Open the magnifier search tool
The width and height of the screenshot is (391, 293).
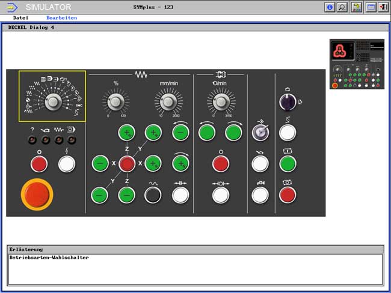coord(342,7)
